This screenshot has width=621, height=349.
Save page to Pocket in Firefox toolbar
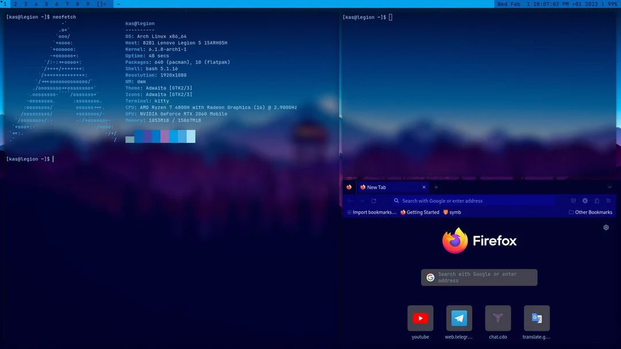573,200
